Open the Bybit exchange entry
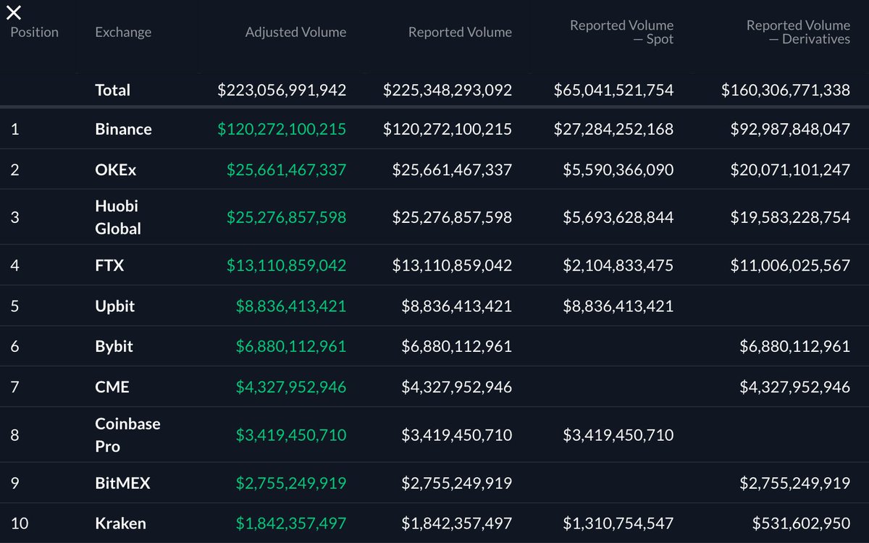The width and height of the screenshot is (869, 543). point(114,346)
